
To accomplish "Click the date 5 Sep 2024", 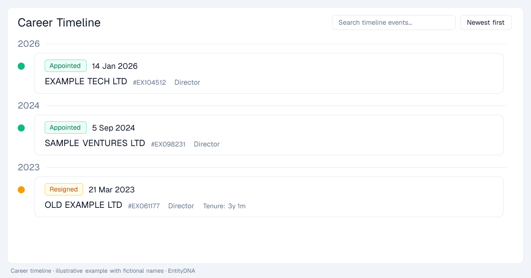I will (113, 128).
